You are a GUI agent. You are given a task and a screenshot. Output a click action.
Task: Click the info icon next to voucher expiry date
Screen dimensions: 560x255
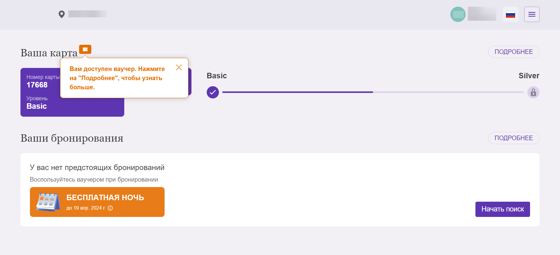pos(111,208)
